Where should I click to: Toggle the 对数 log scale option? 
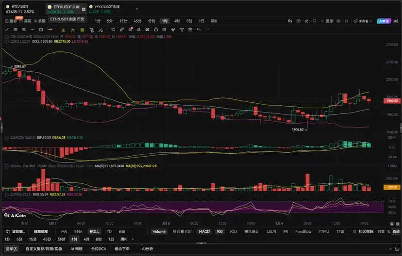(381, 231)
